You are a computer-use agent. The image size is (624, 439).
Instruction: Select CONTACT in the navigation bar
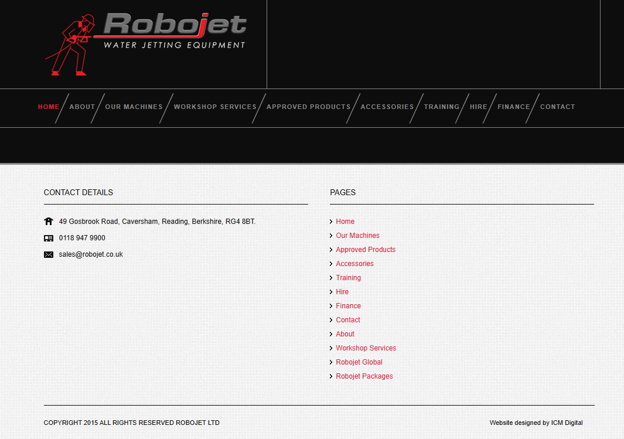557,107
